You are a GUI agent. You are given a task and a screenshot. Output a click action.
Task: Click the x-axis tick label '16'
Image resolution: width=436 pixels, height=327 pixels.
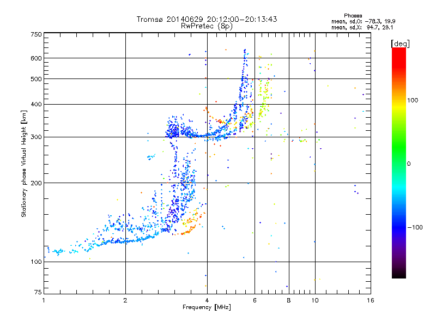click(371, 300)
